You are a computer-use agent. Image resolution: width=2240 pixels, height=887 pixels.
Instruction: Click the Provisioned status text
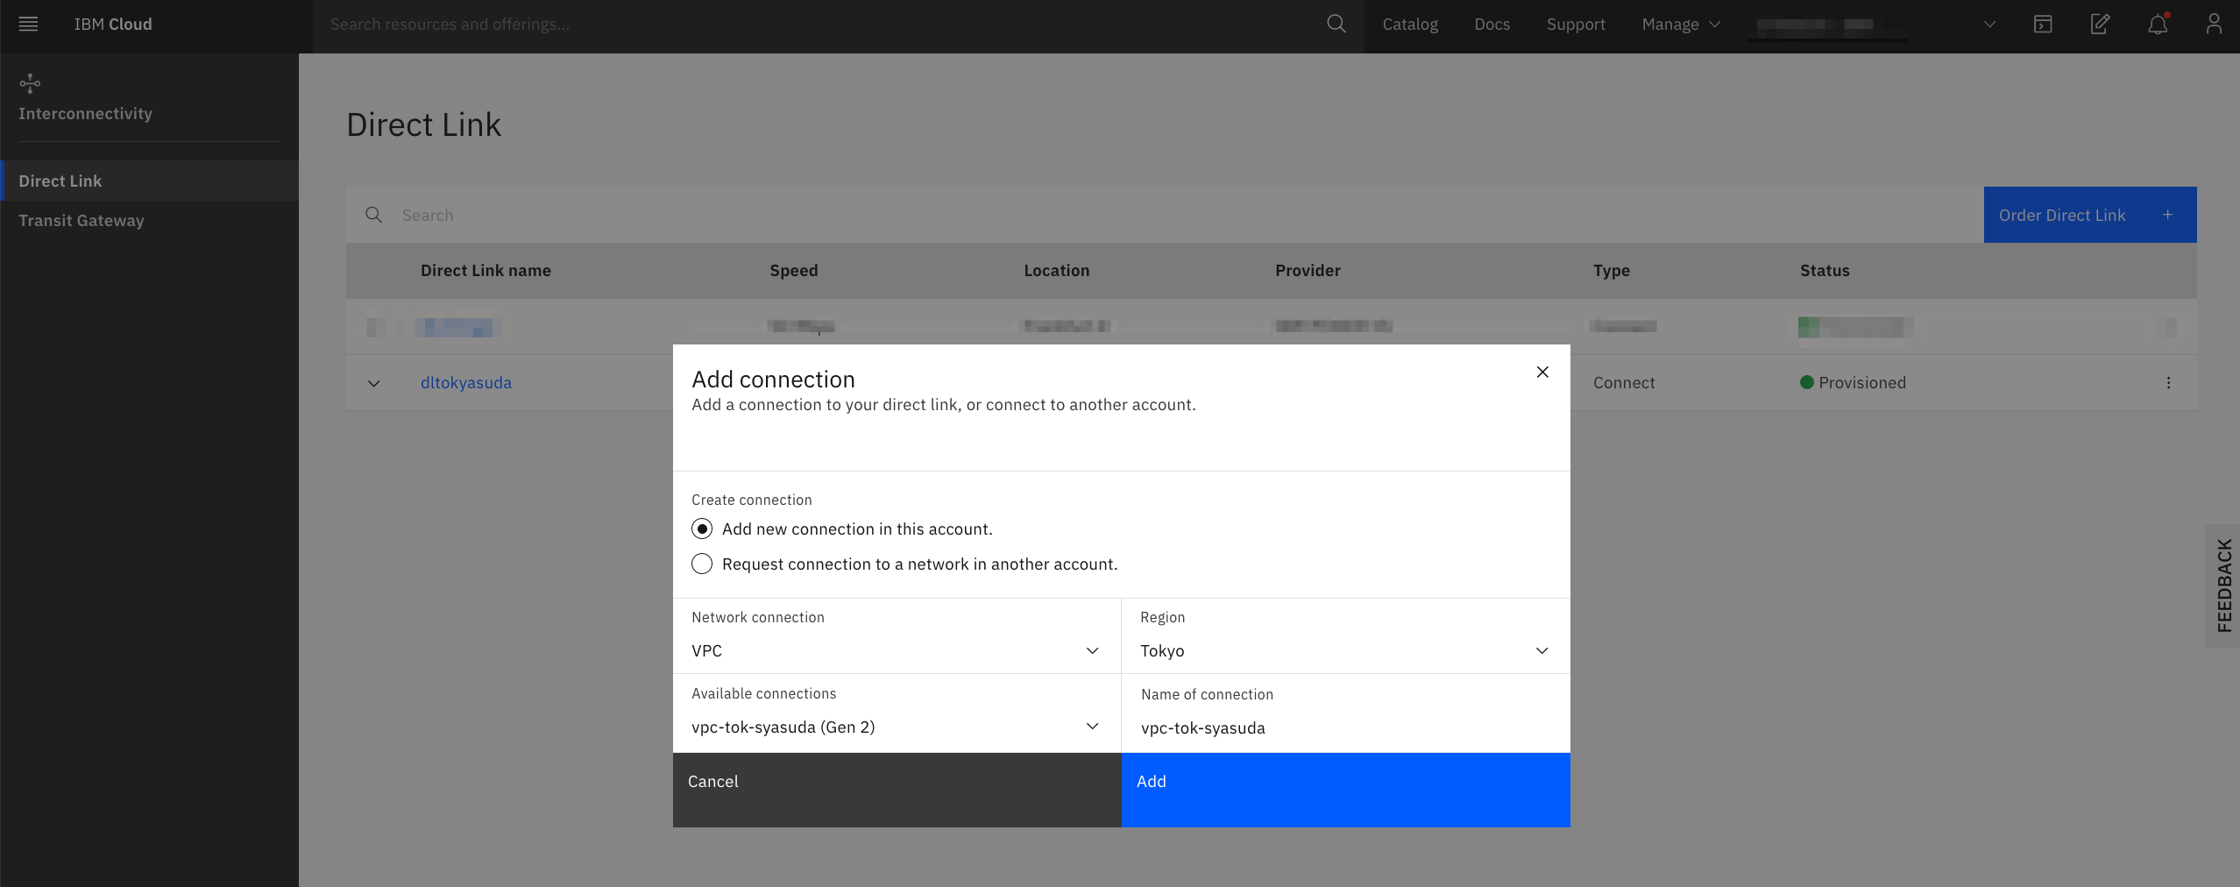[1862, 383]
